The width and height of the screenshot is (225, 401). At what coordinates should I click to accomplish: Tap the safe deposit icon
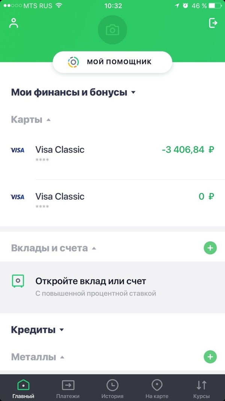[x=18, y=281]
